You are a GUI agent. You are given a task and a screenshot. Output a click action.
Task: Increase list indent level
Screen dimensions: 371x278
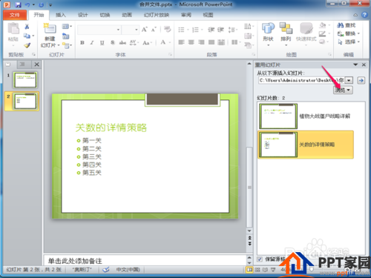(x=220, y=30)
